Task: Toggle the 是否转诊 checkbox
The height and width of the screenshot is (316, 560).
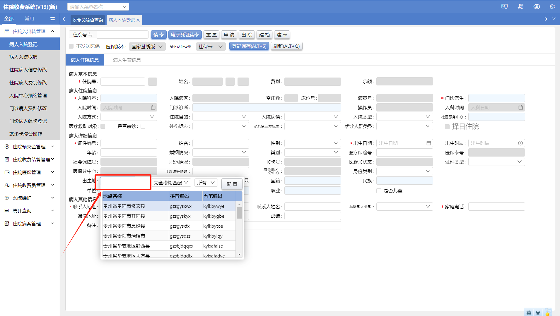Action: click(143, 126)
